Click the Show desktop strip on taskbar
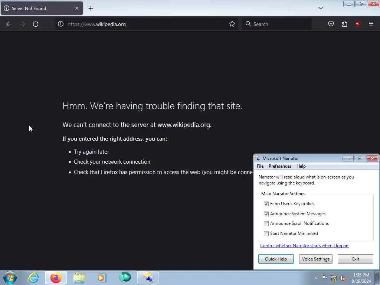 click(x=377, y=278)
